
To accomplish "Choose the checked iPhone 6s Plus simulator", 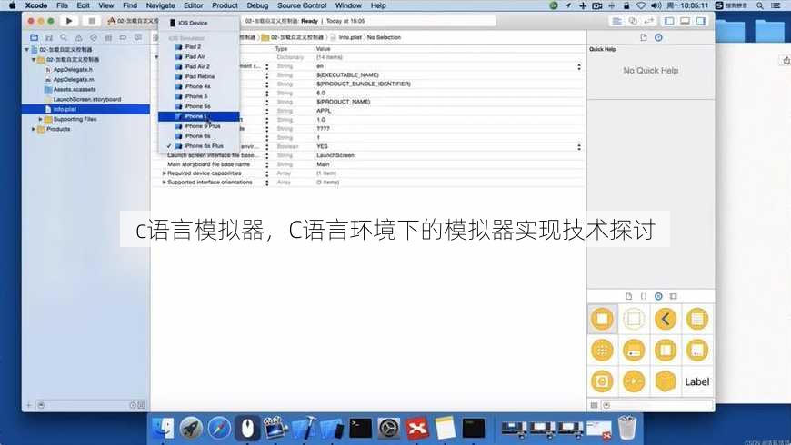I will tap(199, 146).
